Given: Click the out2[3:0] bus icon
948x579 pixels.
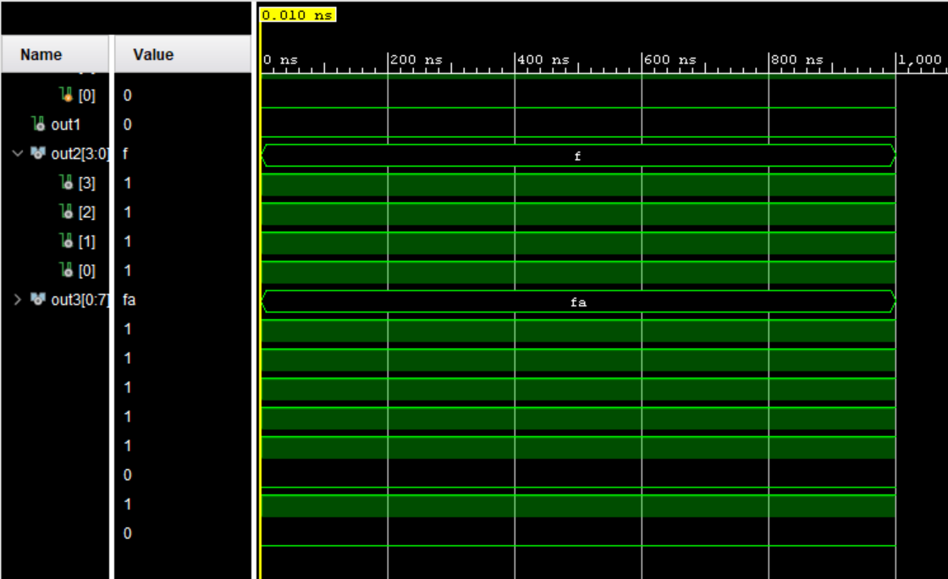Looking at the screenshot, I should coord(37,154).
